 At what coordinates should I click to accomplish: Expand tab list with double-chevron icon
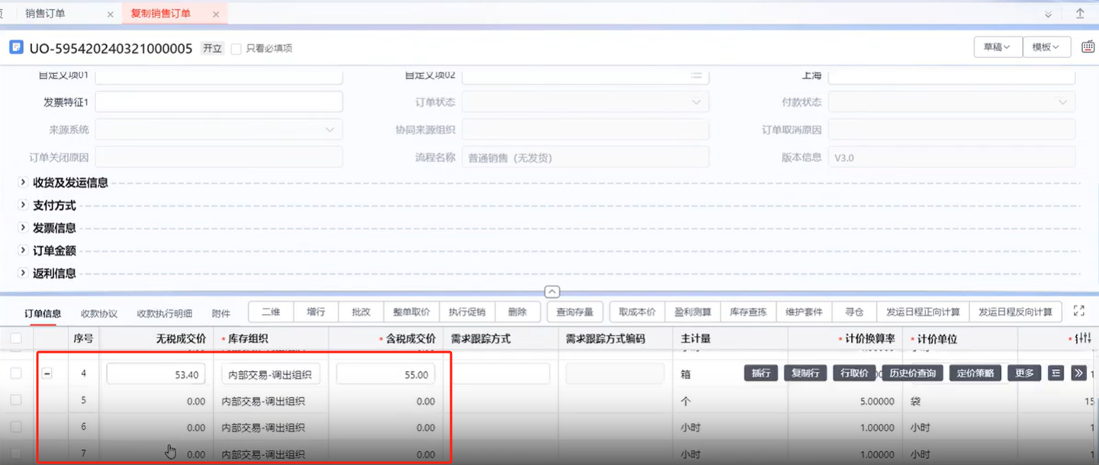tap(1048, 14)
